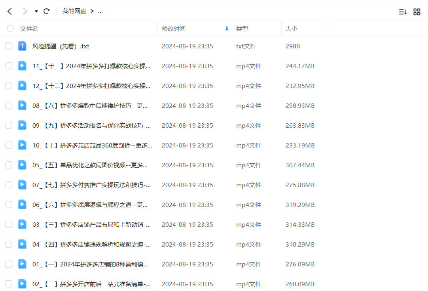Open 11_【十一】2024年拼多多打爆款核心实操 video
The width and height of the screenshot is (428, 291).
coord(91,66)
